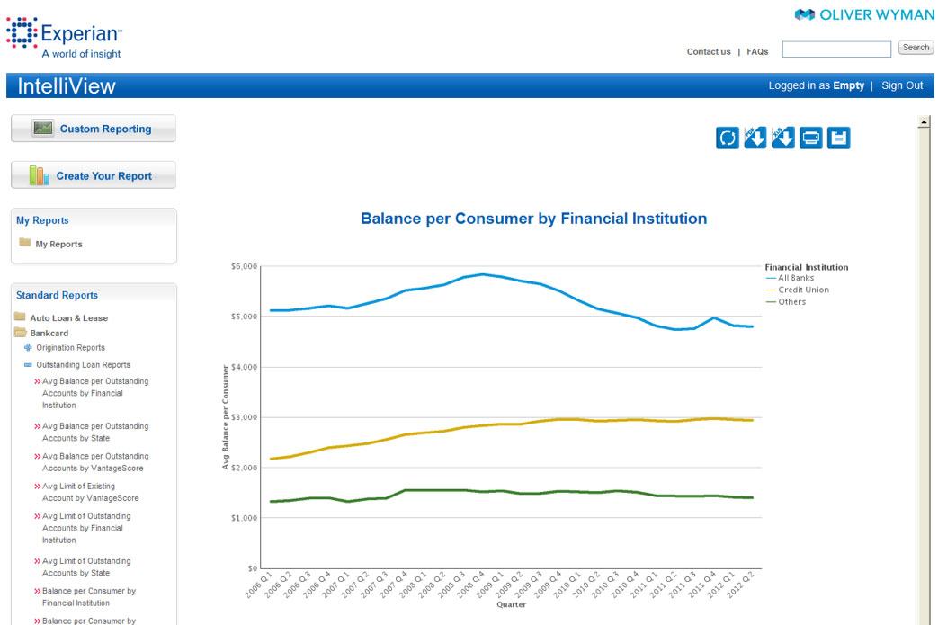Collapse the Outstanding Loan Reports section

(28, 365)
